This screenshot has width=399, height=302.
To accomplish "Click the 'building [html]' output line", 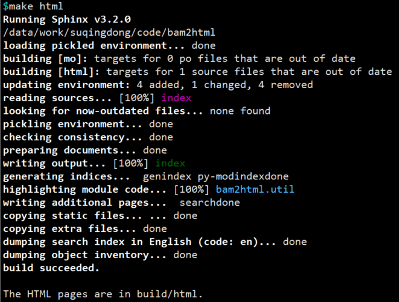I will point(198,72).
